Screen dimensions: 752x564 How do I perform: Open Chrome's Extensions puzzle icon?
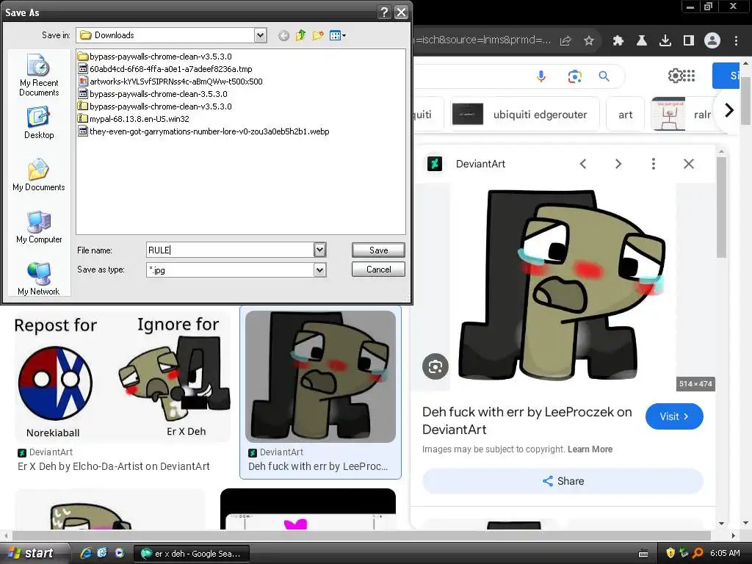tap(618, 41)
